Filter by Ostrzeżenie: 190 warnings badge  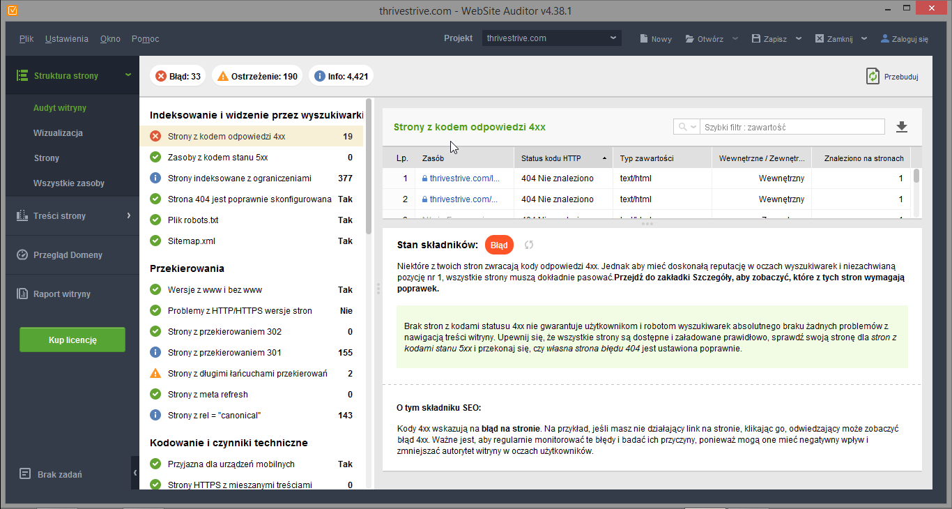(257, 76)
